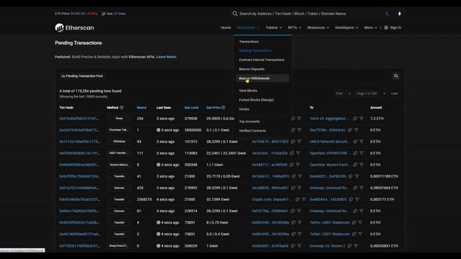This screenshot has width=461, height=259.
Task: Click the gas pump icon in the header
Action: click(x=103, y=14)
